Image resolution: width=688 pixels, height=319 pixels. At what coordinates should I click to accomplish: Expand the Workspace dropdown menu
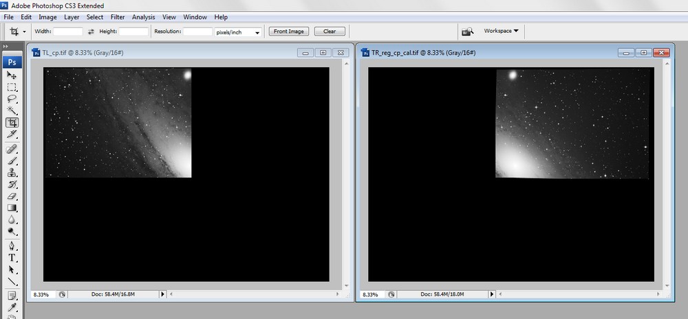501,31
